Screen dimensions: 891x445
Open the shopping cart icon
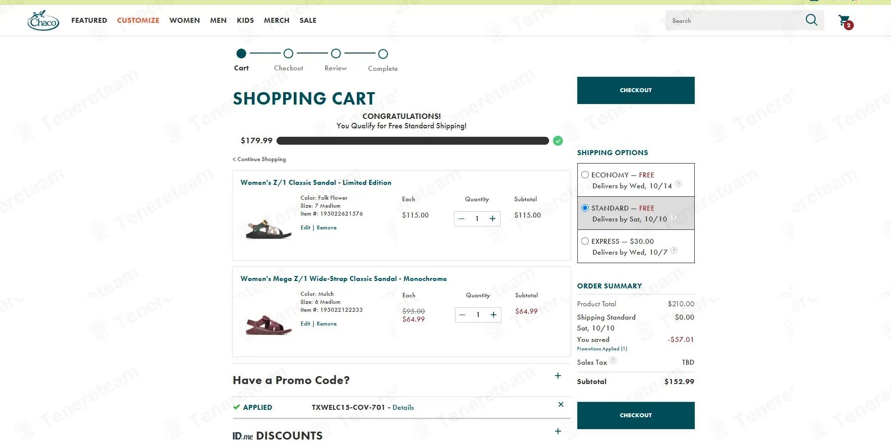point(845,21)
